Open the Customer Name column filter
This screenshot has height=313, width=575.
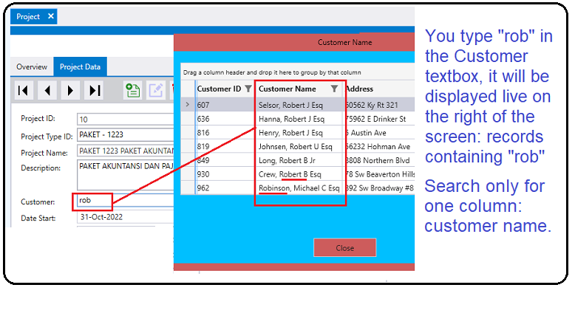click(335, 89)
